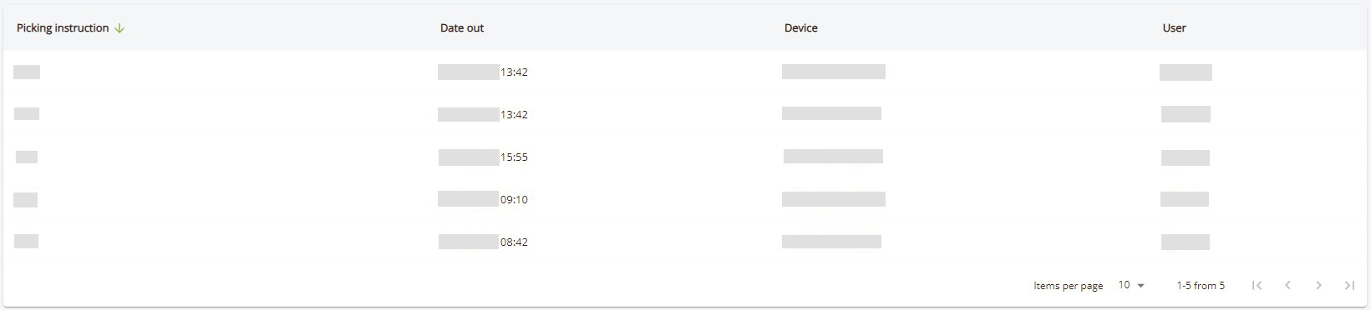Screen dimensions: 1371x310
Task: Sort by Date out column header
Action: (462, 28)
